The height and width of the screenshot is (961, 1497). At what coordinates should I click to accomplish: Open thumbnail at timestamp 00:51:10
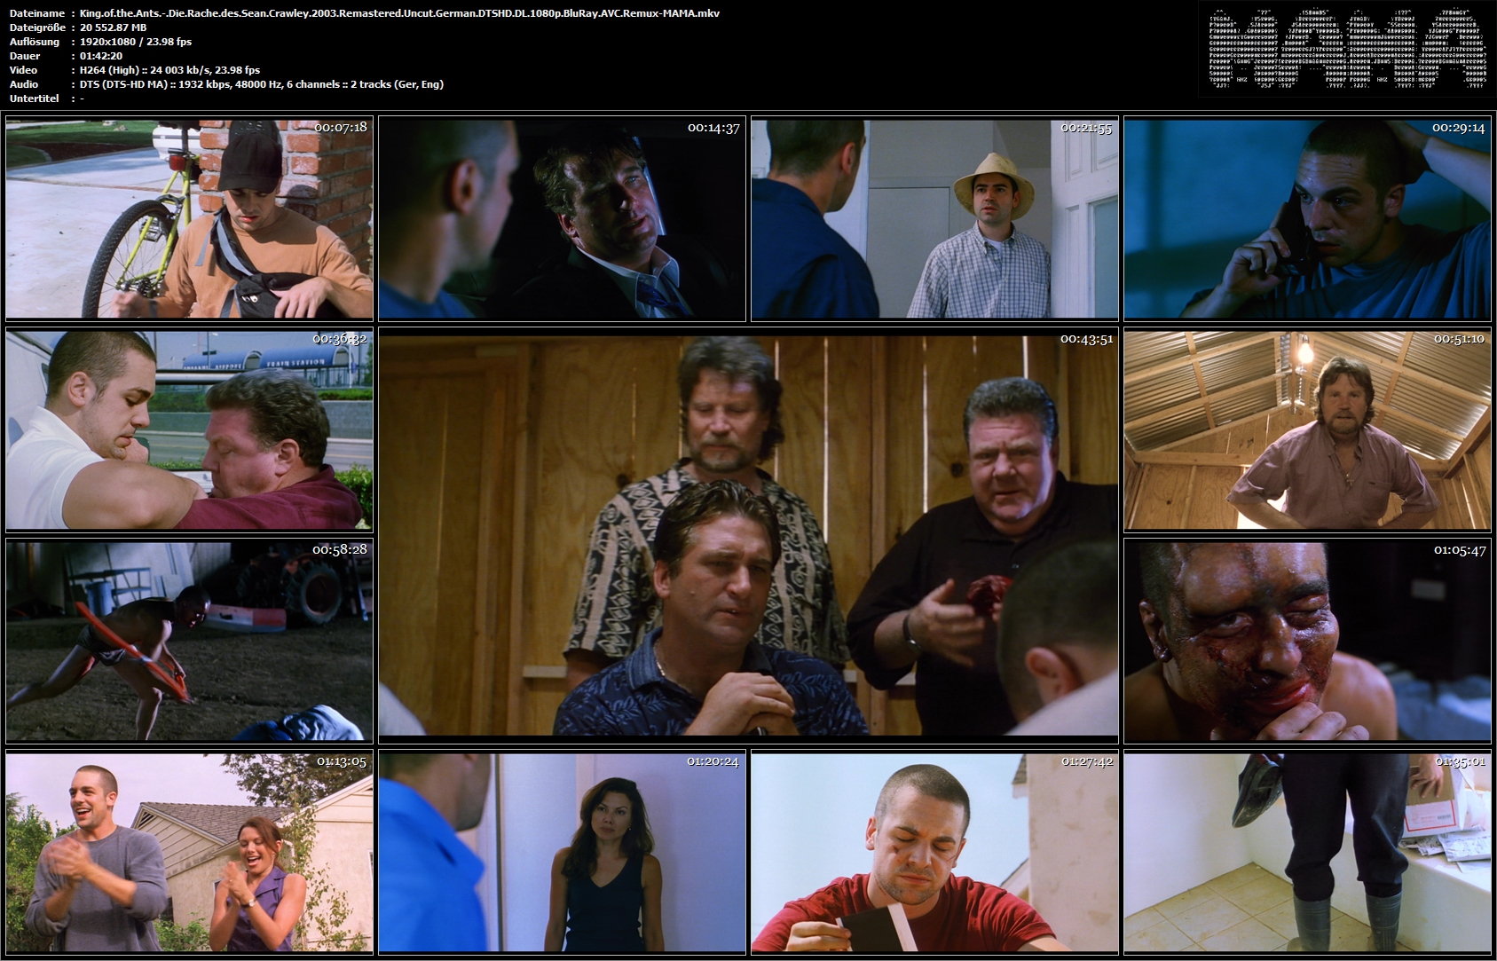coord(1307,430)
